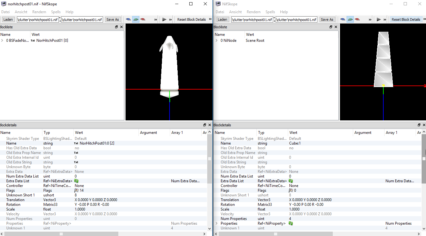The width and height of the screenshot is (426, 236).
Task: Click the red eye view icon in norhitchpost01.nif window
Action: point(143,19)
